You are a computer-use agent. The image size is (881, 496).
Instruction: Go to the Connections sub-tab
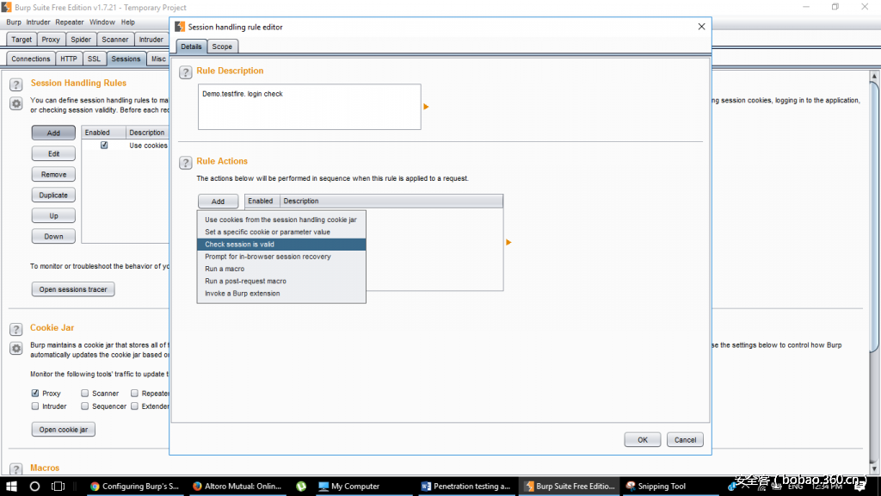click(x=31, y=59)
